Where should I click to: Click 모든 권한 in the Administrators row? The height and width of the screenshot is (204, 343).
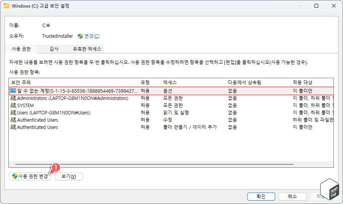173,98
